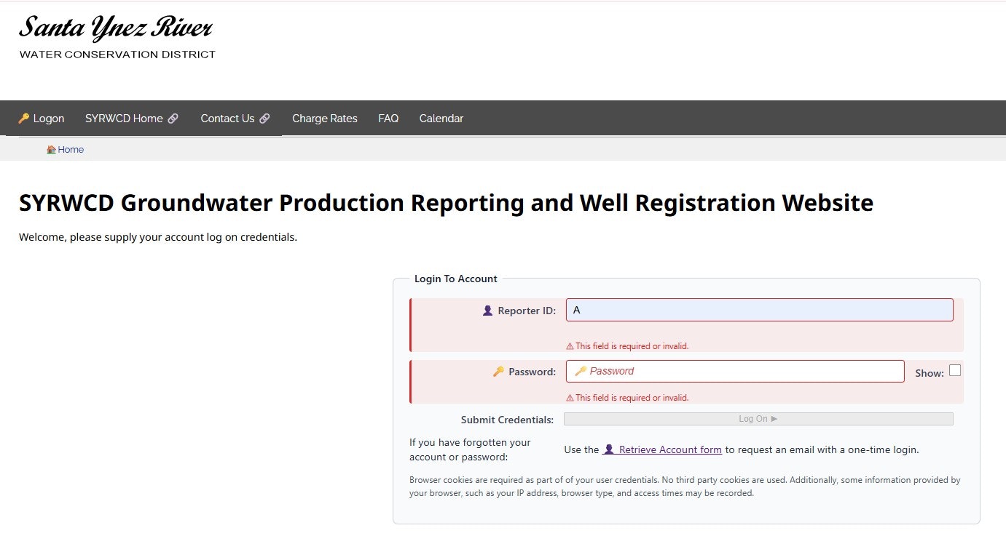Click the Home breadcrumb link
1006x544 pixels.
point(66,150)
